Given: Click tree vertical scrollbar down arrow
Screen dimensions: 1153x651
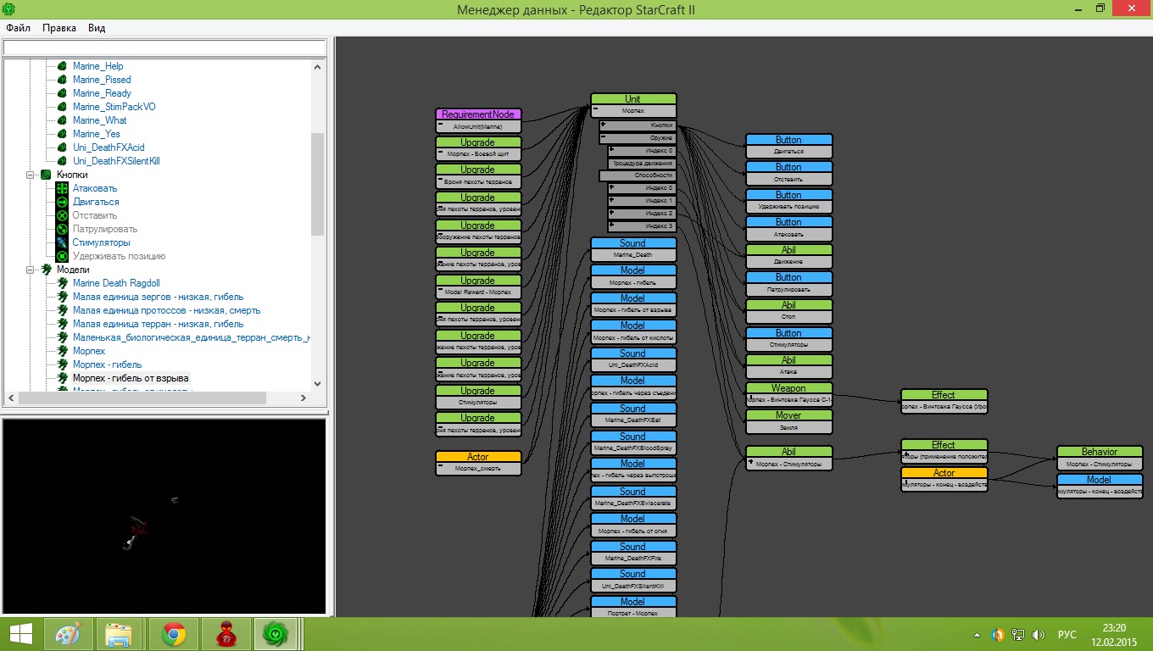Looking at the screenshot, I should (x=318, y=384).
